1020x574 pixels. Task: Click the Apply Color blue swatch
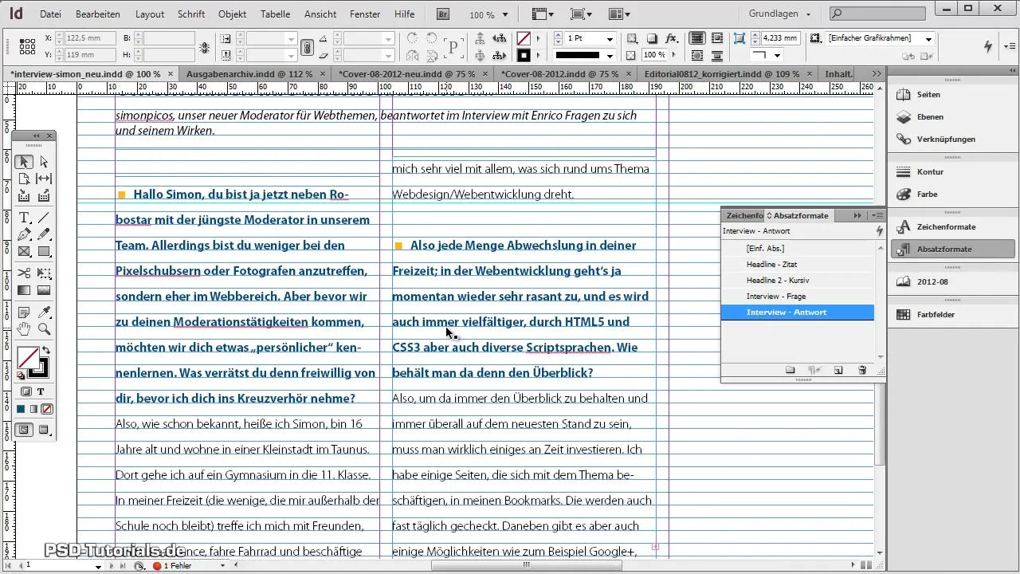point(22,409)
